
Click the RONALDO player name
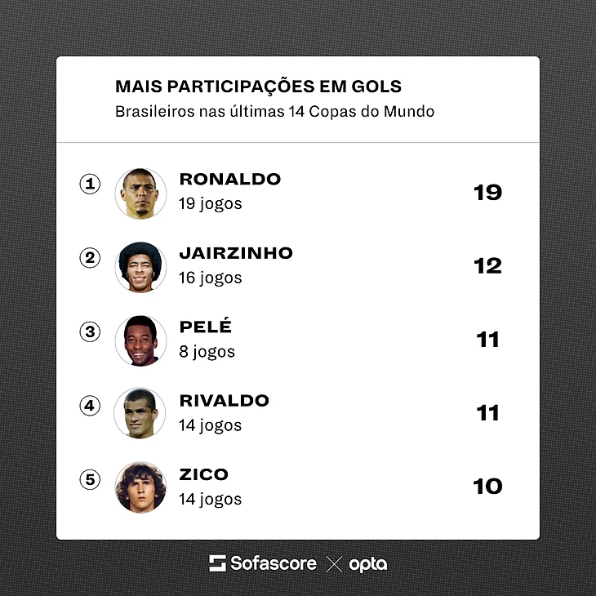coord(230,179)
